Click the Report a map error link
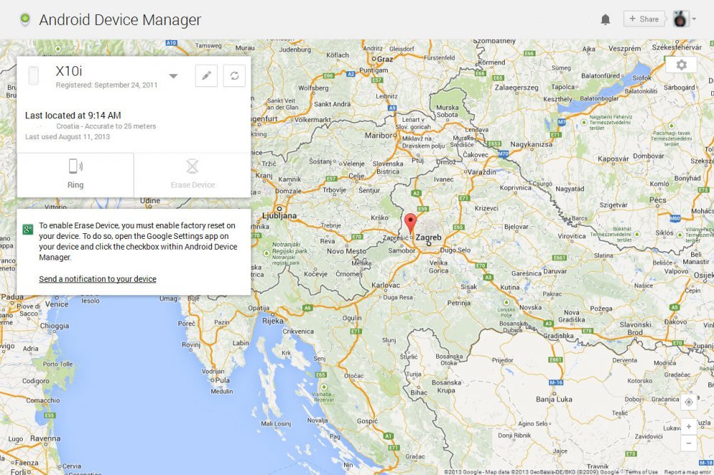 tap(688, 472)
